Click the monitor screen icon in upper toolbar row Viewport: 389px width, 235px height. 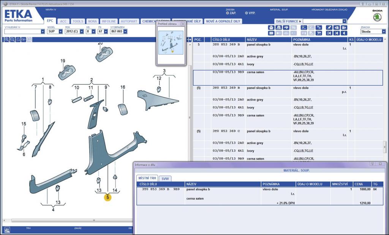tap(304, 28)
